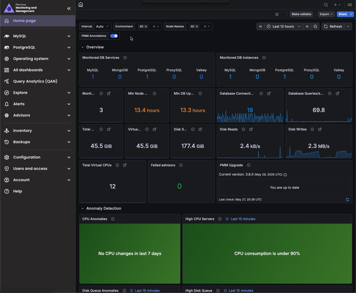Open the plus add-new menu
The width and height of the screenshot is (356, 293).
(x=337, y=5)
